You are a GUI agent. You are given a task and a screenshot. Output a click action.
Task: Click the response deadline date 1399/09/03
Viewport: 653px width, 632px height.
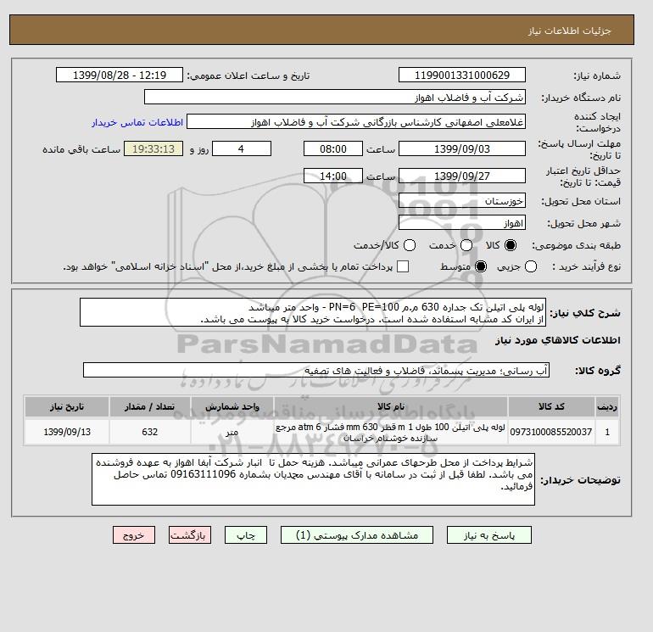(x=462, y=148)
